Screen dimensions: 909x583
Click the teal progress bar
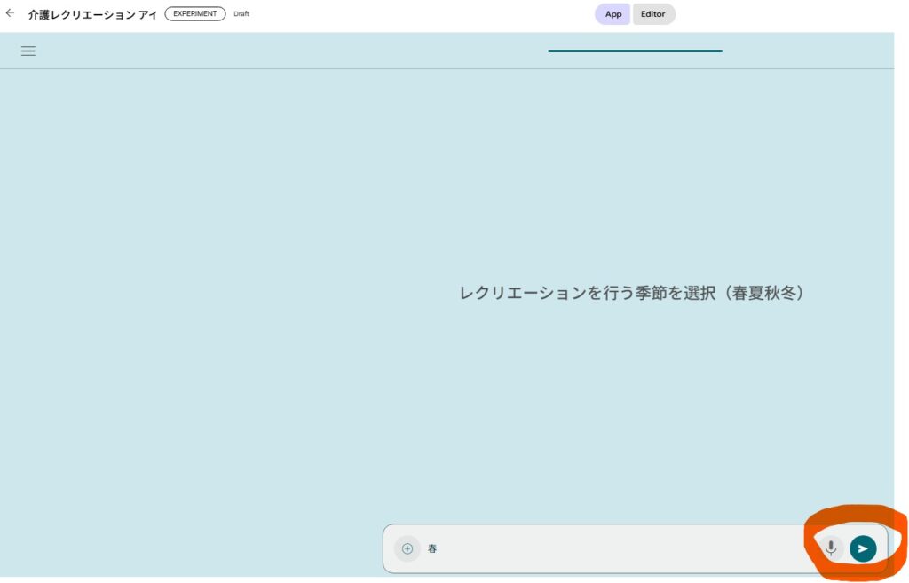pos(635,51)
